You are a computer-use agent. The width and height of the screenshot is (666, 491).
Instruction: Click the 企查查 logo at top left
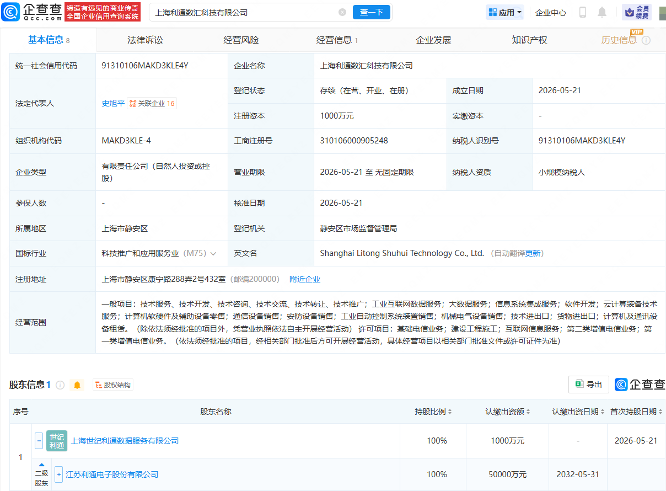coord(32,12)
